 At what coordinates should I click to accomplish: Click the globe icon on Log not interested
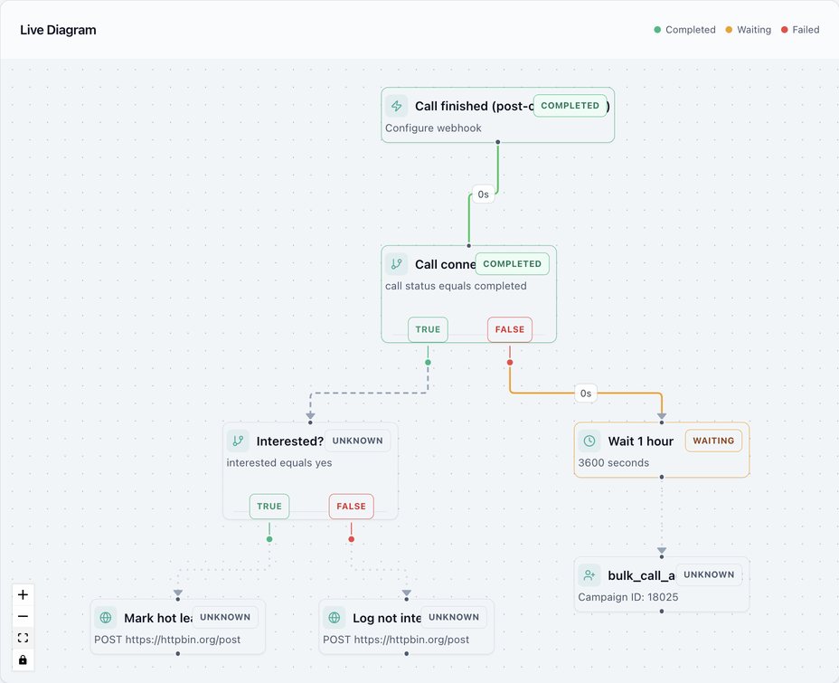point(334,618)
